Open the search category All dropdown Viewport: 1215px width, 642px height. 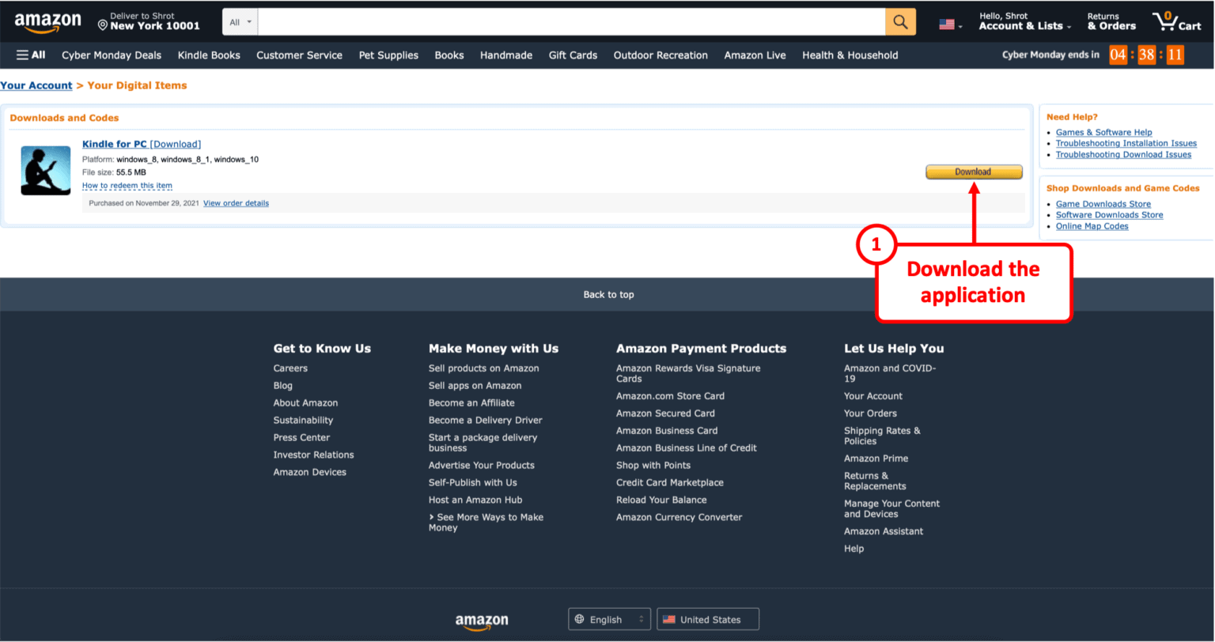[x=239, y=21]
